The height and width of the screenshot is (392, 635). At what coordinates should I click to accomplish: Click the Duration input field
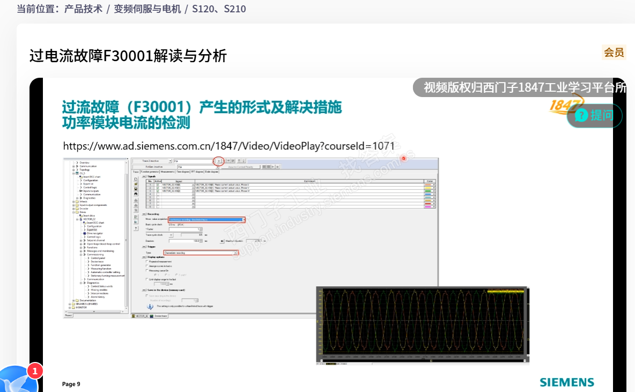tap(186, 241)
